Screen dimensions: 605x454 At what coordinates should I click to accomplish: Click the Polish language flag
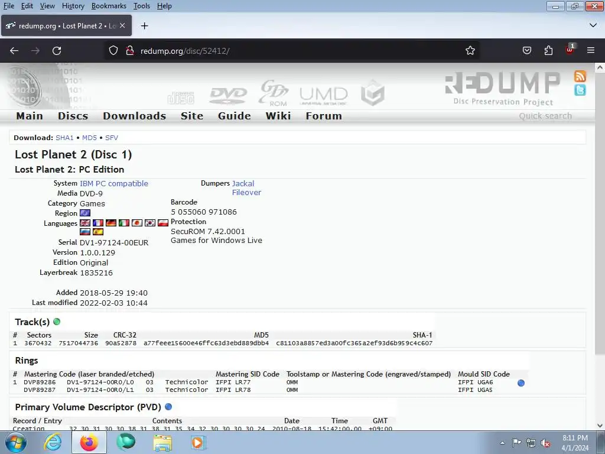163,223
